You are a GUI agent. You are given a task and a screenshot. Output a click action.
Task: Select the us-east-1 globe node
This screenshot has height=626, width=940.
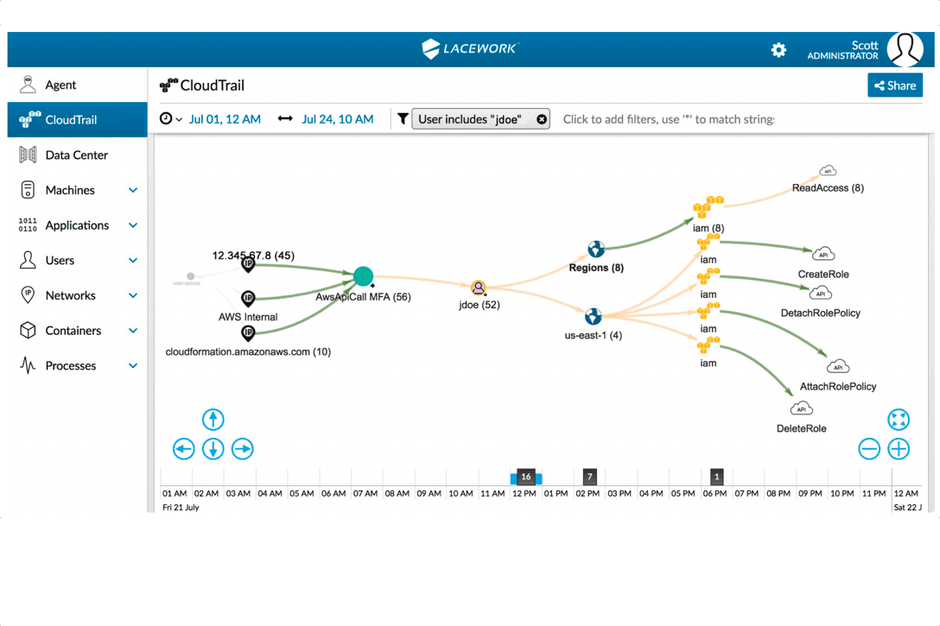(x=593, y=316)
